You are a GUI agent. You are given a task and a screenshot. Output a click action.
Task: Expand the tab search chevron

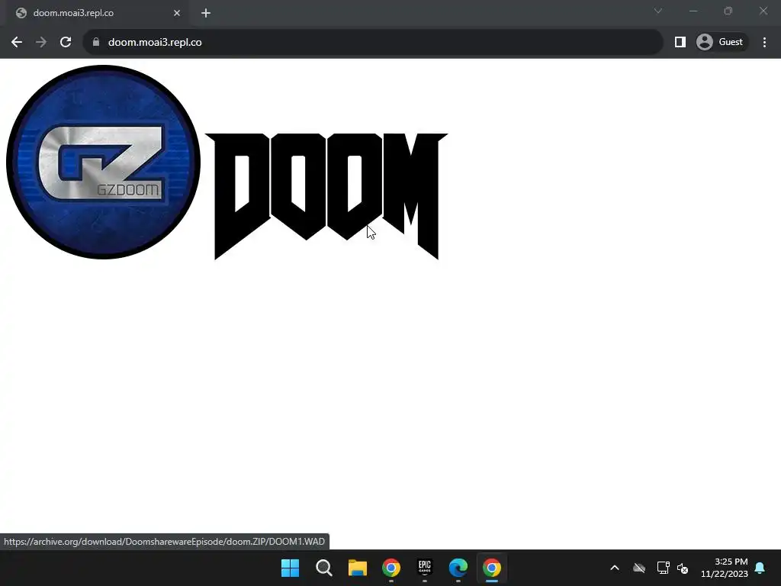tap(658, 11)
